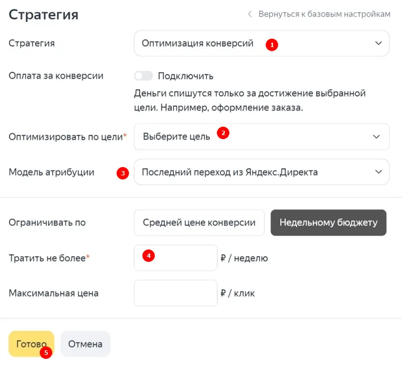Click the Отмена button
Screen dimensions: 402x365
point(85,344)
